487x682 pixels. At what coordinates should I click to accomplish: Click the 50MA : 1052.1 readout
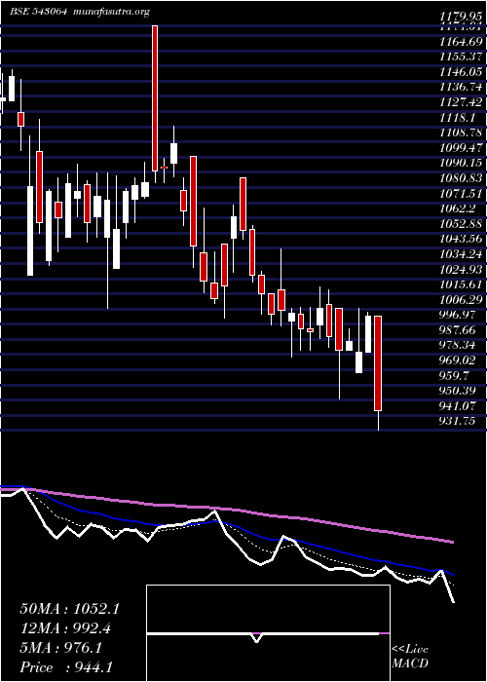[69, 609]
